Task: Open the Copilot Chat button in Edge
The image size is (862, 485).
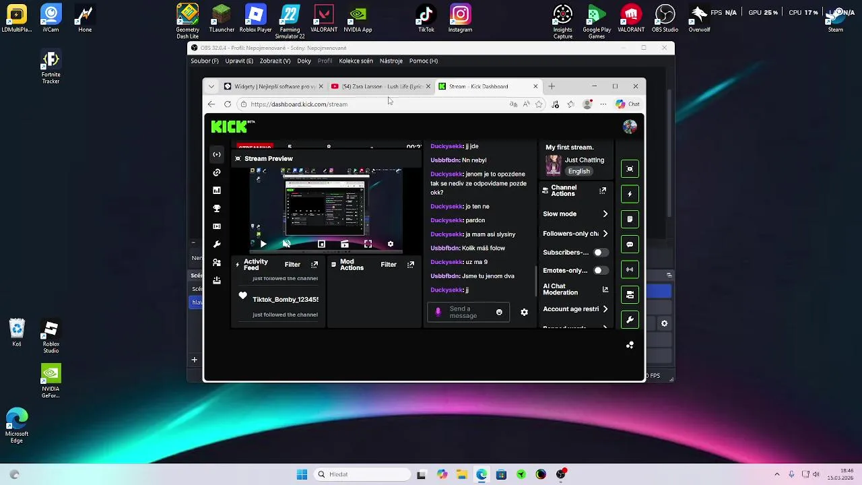Action: coord(627,104)
